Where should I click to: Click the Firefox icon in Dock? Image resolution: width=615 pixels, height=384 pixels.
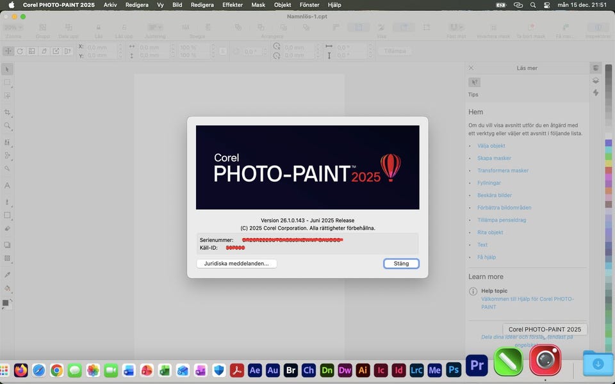coord(21,370)
